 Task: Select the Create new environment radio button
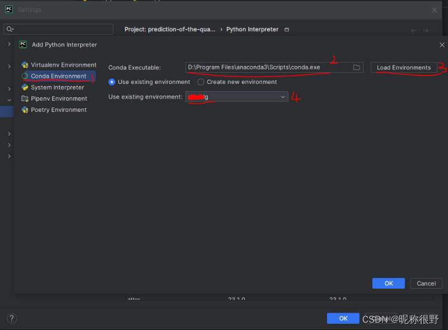[200, 82]
